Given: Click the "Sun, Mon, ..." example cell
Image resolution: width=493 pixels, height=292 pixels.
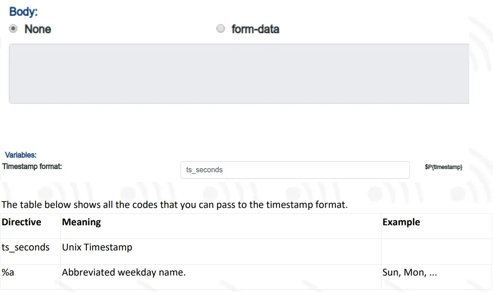Looking at the screenshot, I should (409, 272).
